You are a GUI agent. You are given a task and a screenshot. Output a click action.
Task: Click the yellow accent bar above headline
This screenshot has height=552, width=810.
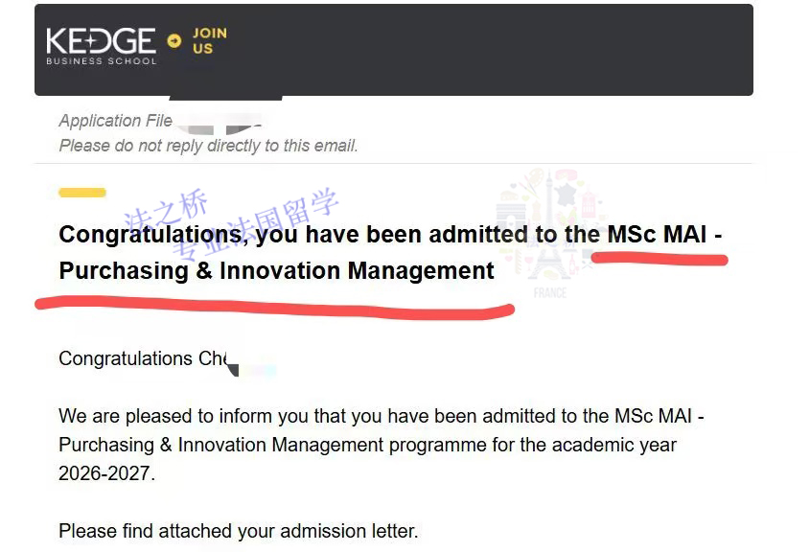click(x=82, y=193)
